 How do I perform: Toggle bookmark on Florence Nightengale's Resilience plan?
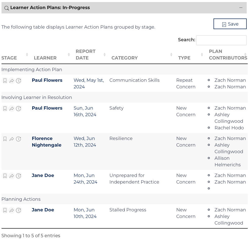(5, 139)
